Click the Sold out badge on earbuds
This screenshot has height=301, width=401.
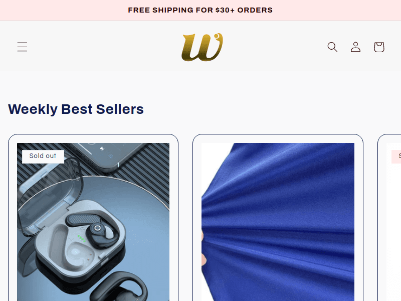tap(43, 156)
